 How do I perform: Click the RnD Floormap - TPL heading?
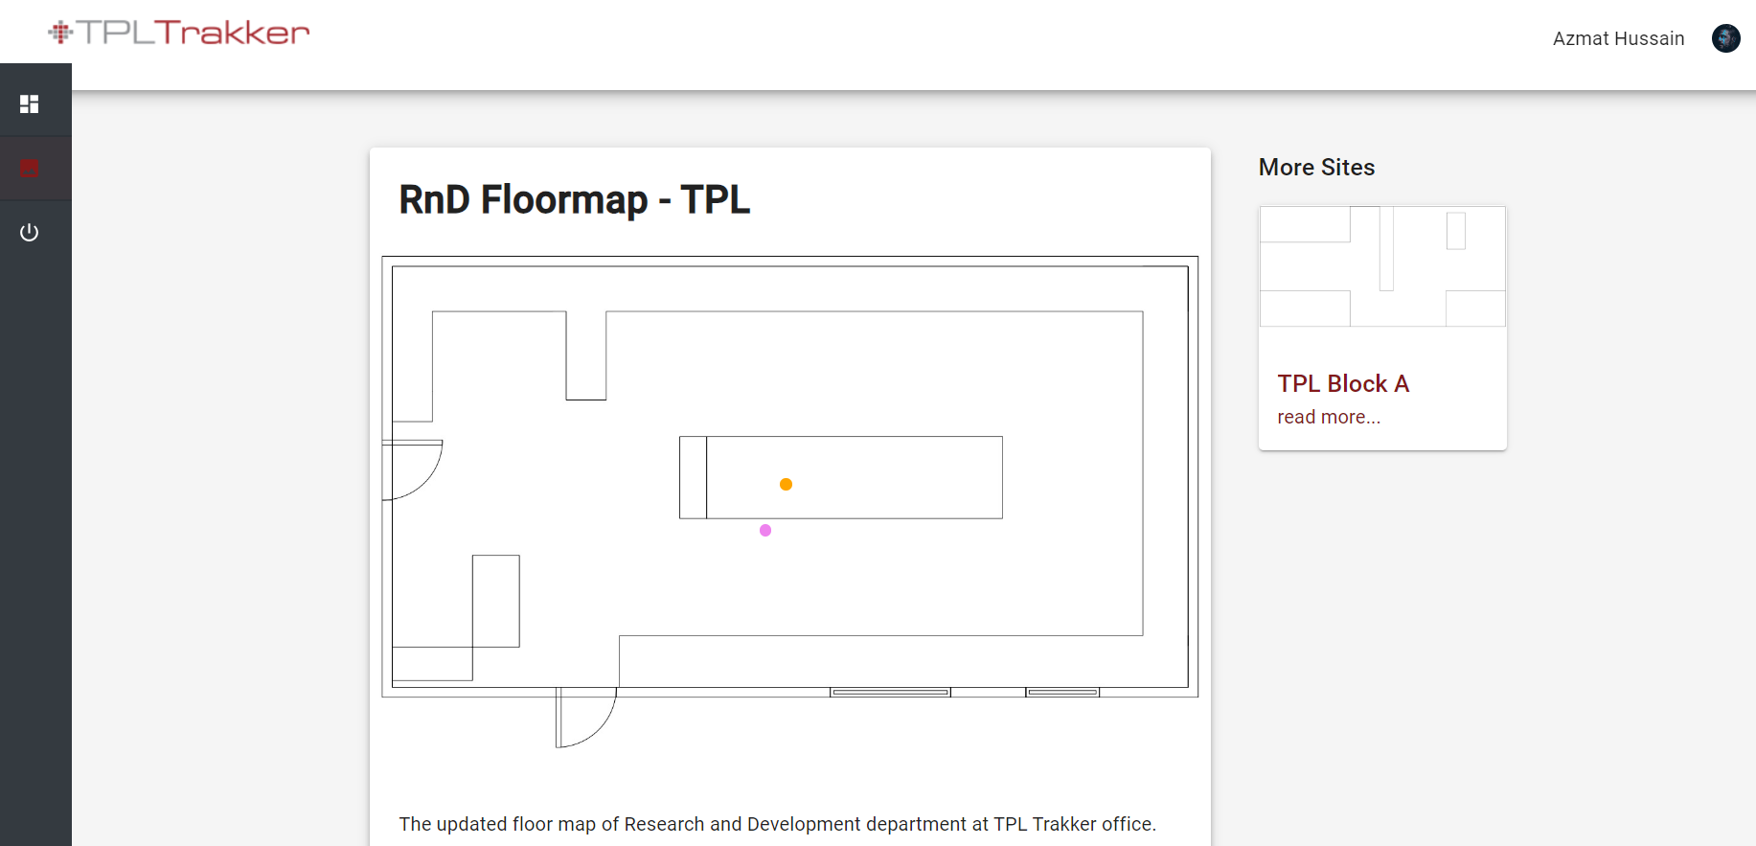(574, 199)
